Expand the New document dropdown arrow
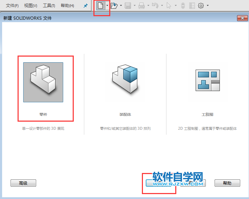249x199 pixels. tap(107, 6)
